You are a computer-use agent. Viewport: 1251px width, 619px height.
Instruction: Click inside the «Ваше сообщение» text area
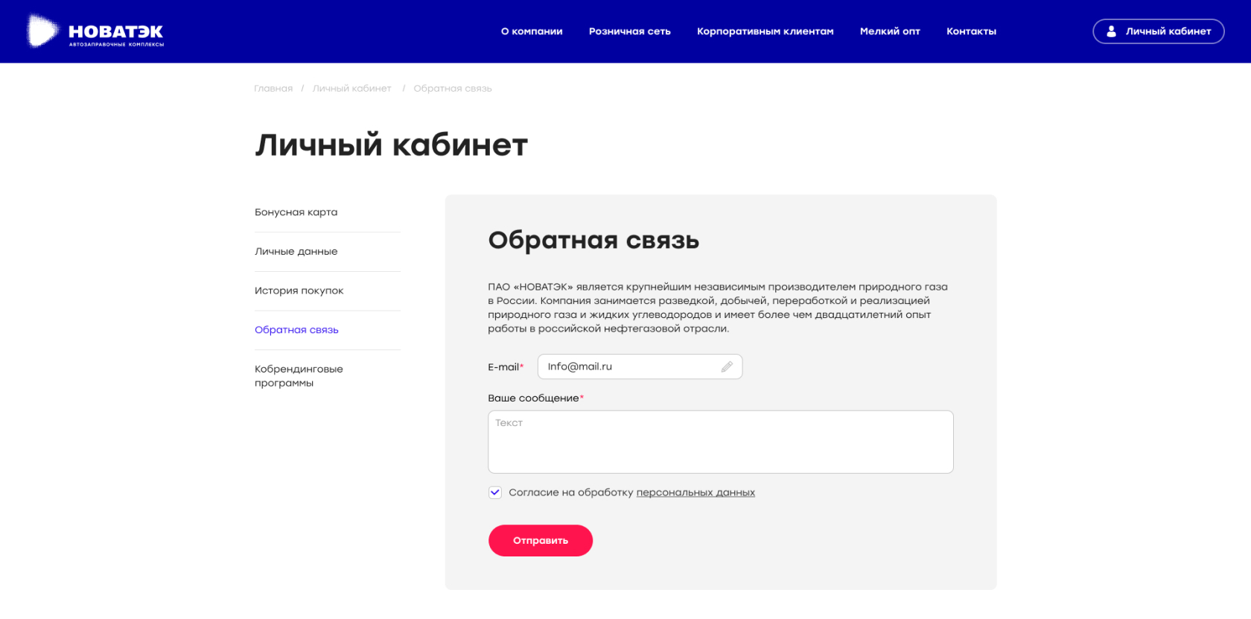[720, 442]
